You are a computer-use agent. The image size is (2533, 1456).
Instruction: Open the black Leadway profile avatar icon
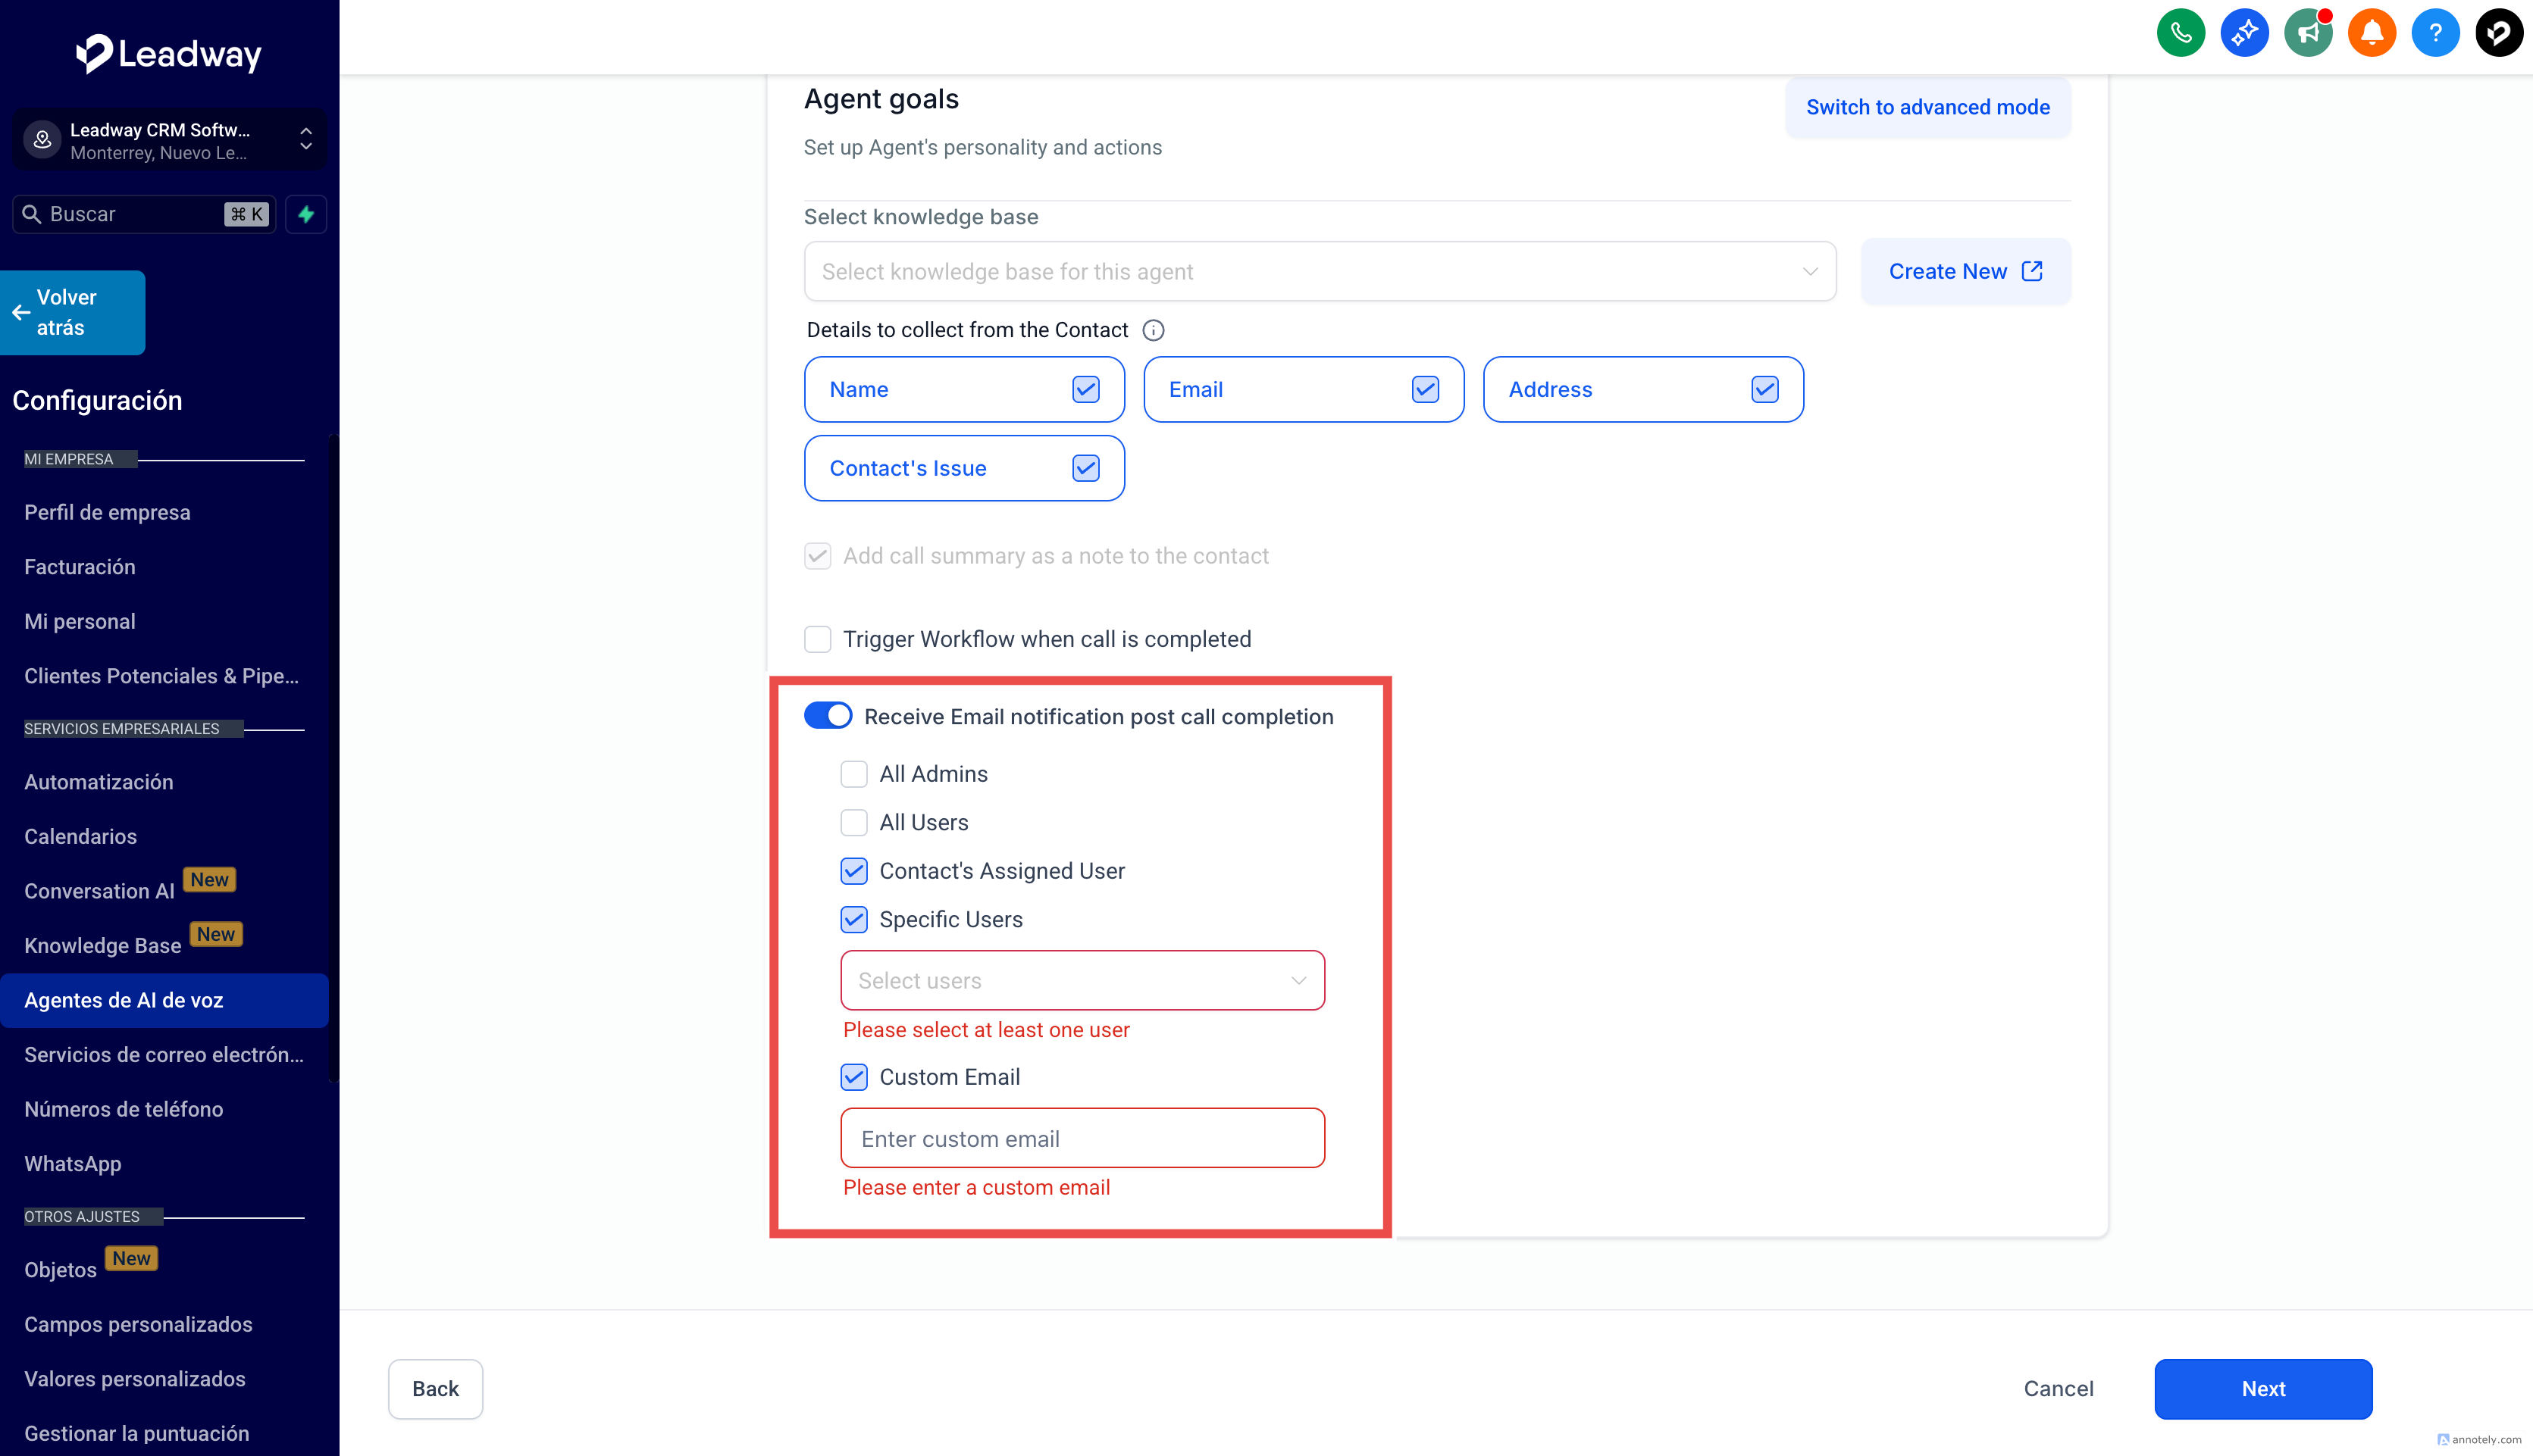(2498, 33)
